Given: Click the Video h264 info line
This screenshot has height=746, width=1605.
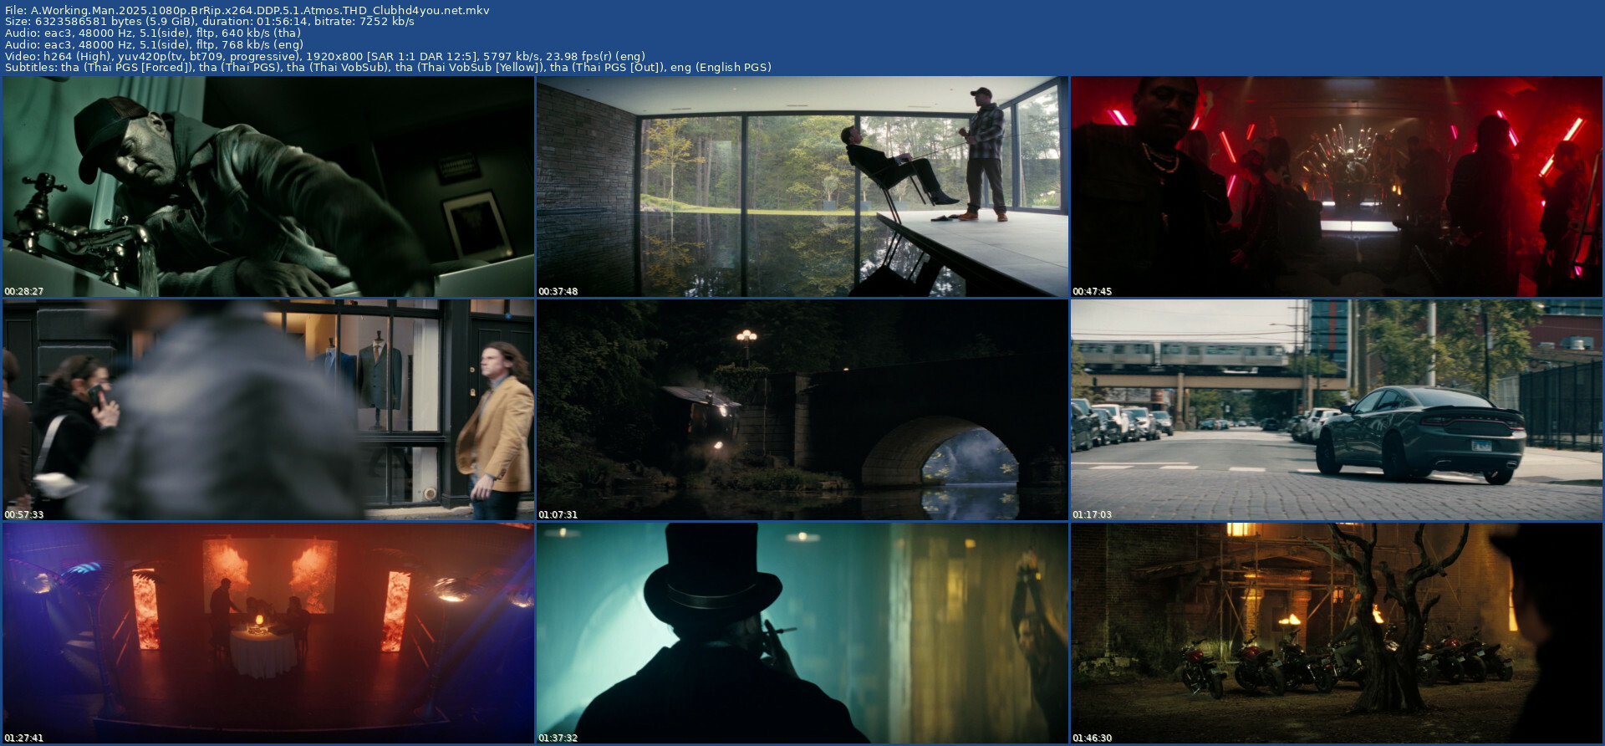Looking at the screenshot, I should pos(325,56).
